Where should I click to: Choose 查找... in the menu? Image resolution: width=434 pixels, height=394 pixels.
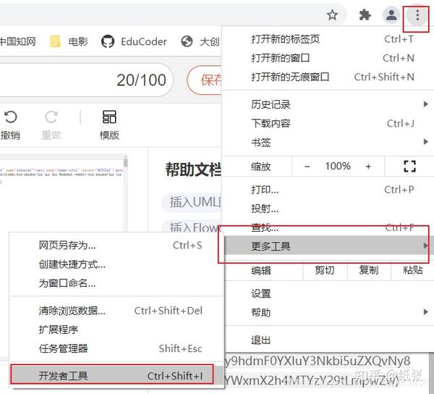pos(328,227)
